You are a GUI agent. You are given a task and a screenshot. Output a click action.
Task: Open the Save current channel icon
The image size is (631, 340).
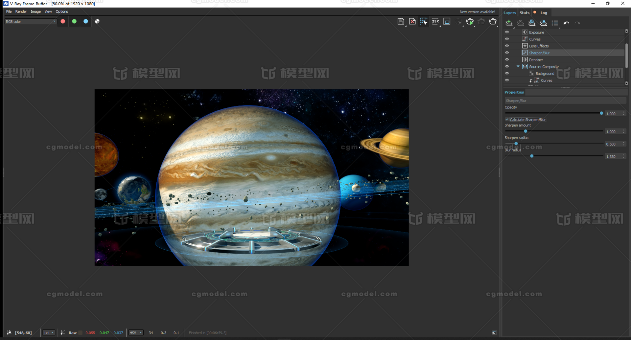(x=401, y=21)
